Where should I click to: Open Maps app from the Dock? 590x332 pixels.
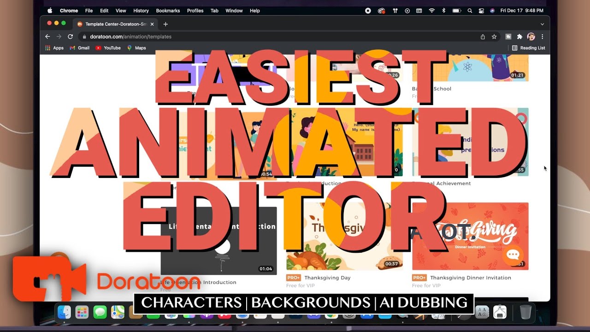(x=118, y=312)
